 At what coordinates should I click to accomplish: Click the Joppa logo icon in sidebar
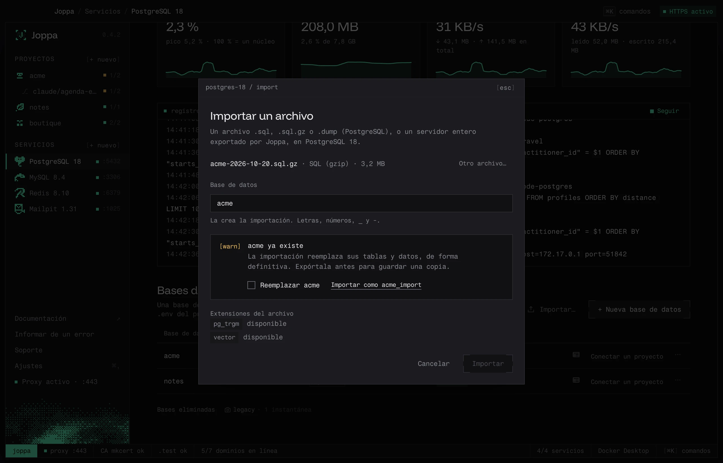(21, 35)
